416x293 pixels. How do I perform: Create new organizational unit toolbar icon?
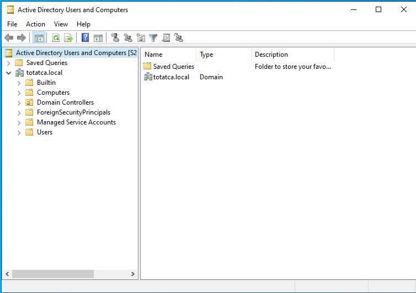coord(141,37)
